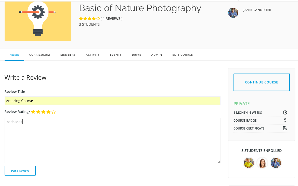298x186 pixels.
Task: Open the middle enrolled student's avatar
Action: tap(262, 163)
